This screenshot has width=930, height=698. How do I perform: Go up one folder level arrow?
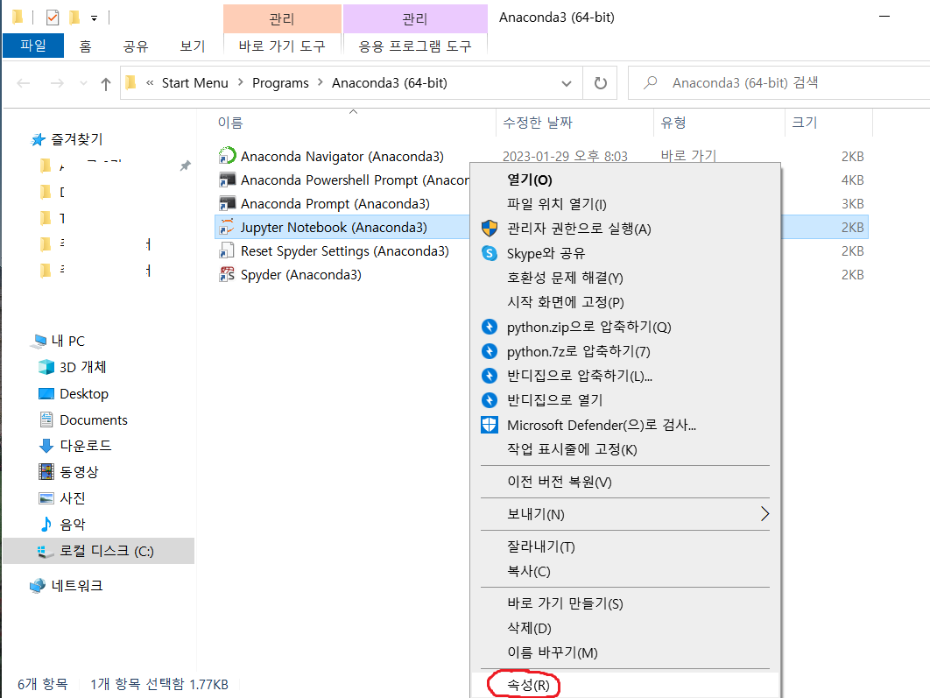(x=106, y=83)
